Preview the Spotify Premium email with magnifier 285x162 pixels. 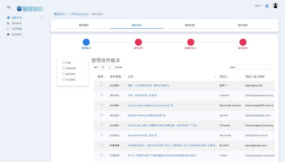164,115
